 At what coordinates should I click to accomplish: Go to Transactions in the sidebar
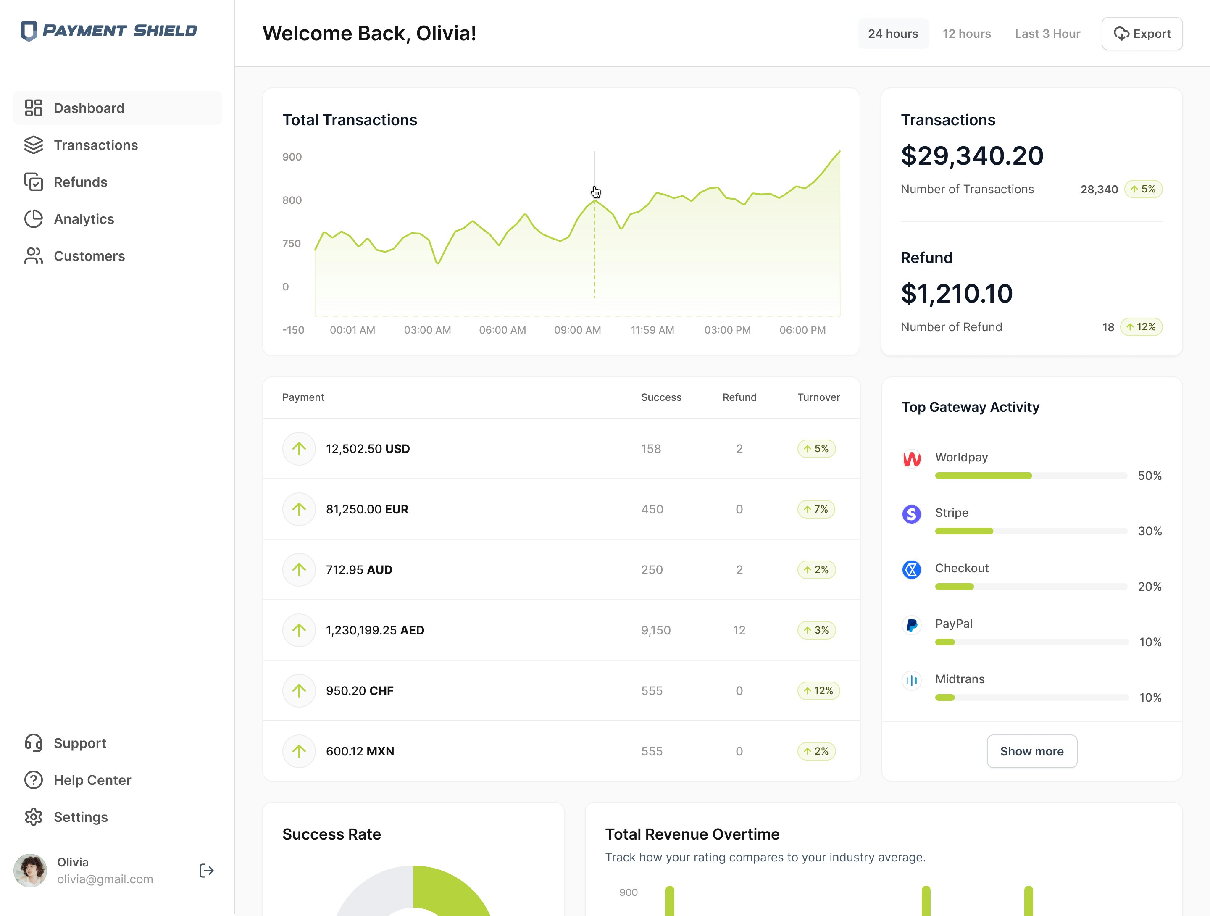(x=118, y=145)
